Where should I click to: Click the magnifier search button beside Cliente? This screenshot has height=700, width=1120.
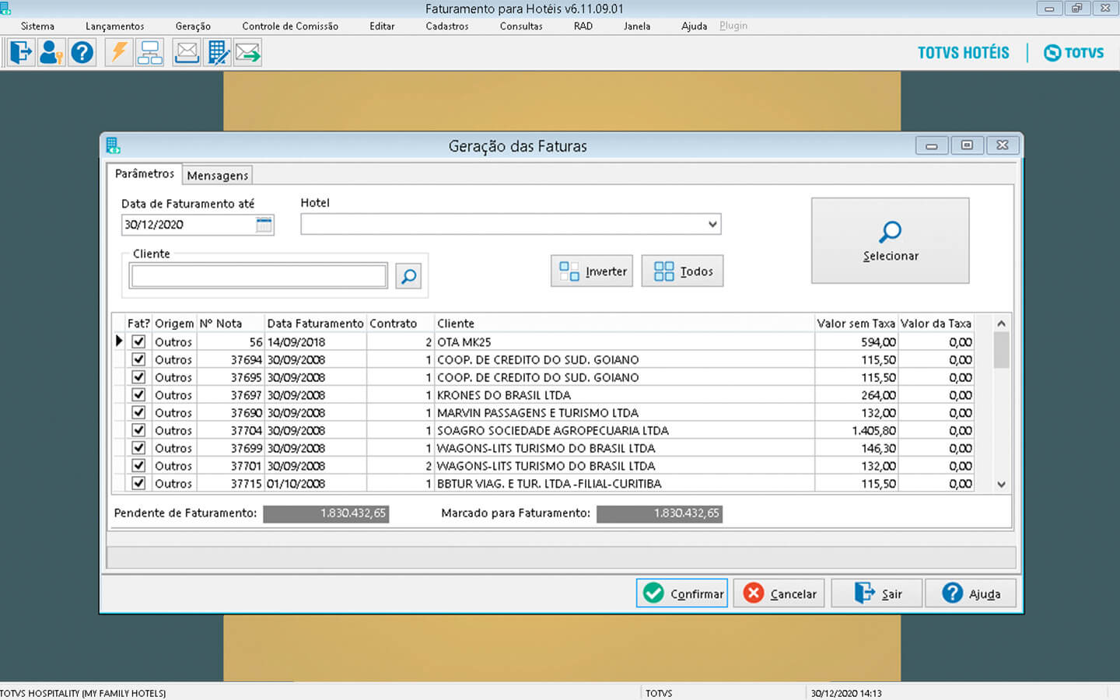[x=408, y=276]
